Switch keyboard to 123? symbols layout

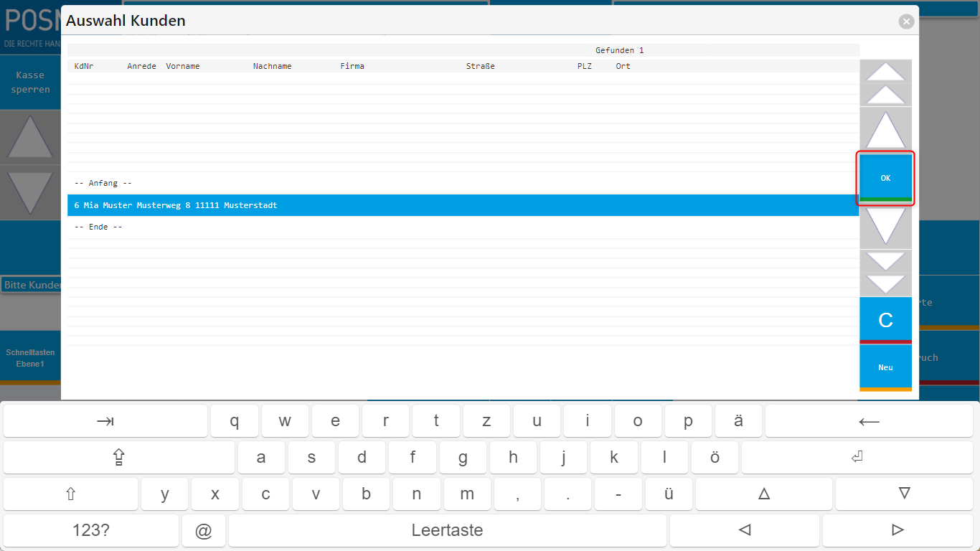pyautogui.click(x=91, y=531)
